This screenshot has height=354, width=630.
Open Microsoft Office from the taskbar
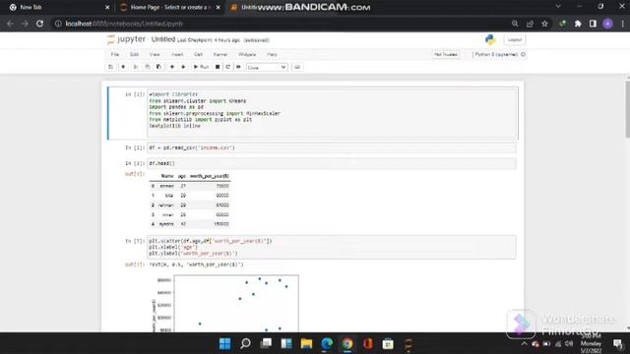pyautogui.click(x=368, y=343)
